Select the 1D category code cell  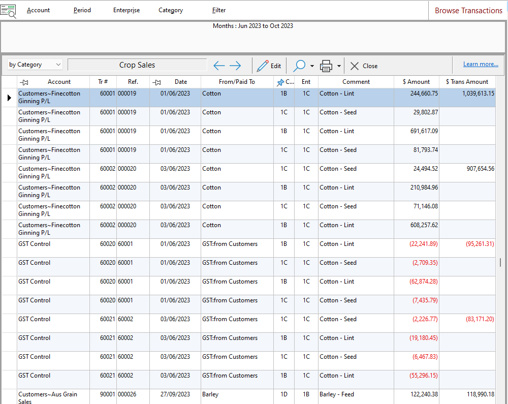(284, 397)
